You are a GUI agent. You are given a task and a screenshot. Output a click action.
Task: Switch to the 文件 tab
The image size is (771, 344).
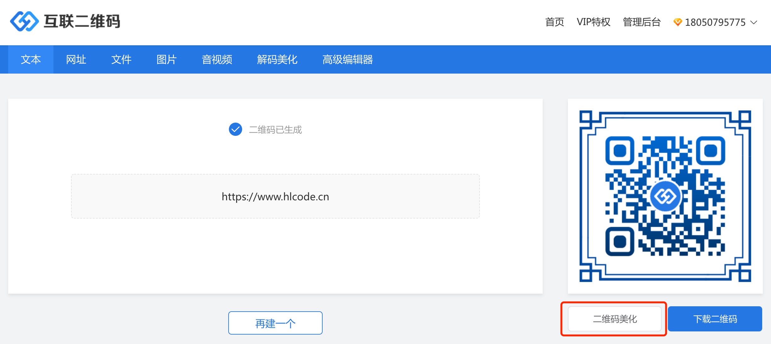[121, 59]
